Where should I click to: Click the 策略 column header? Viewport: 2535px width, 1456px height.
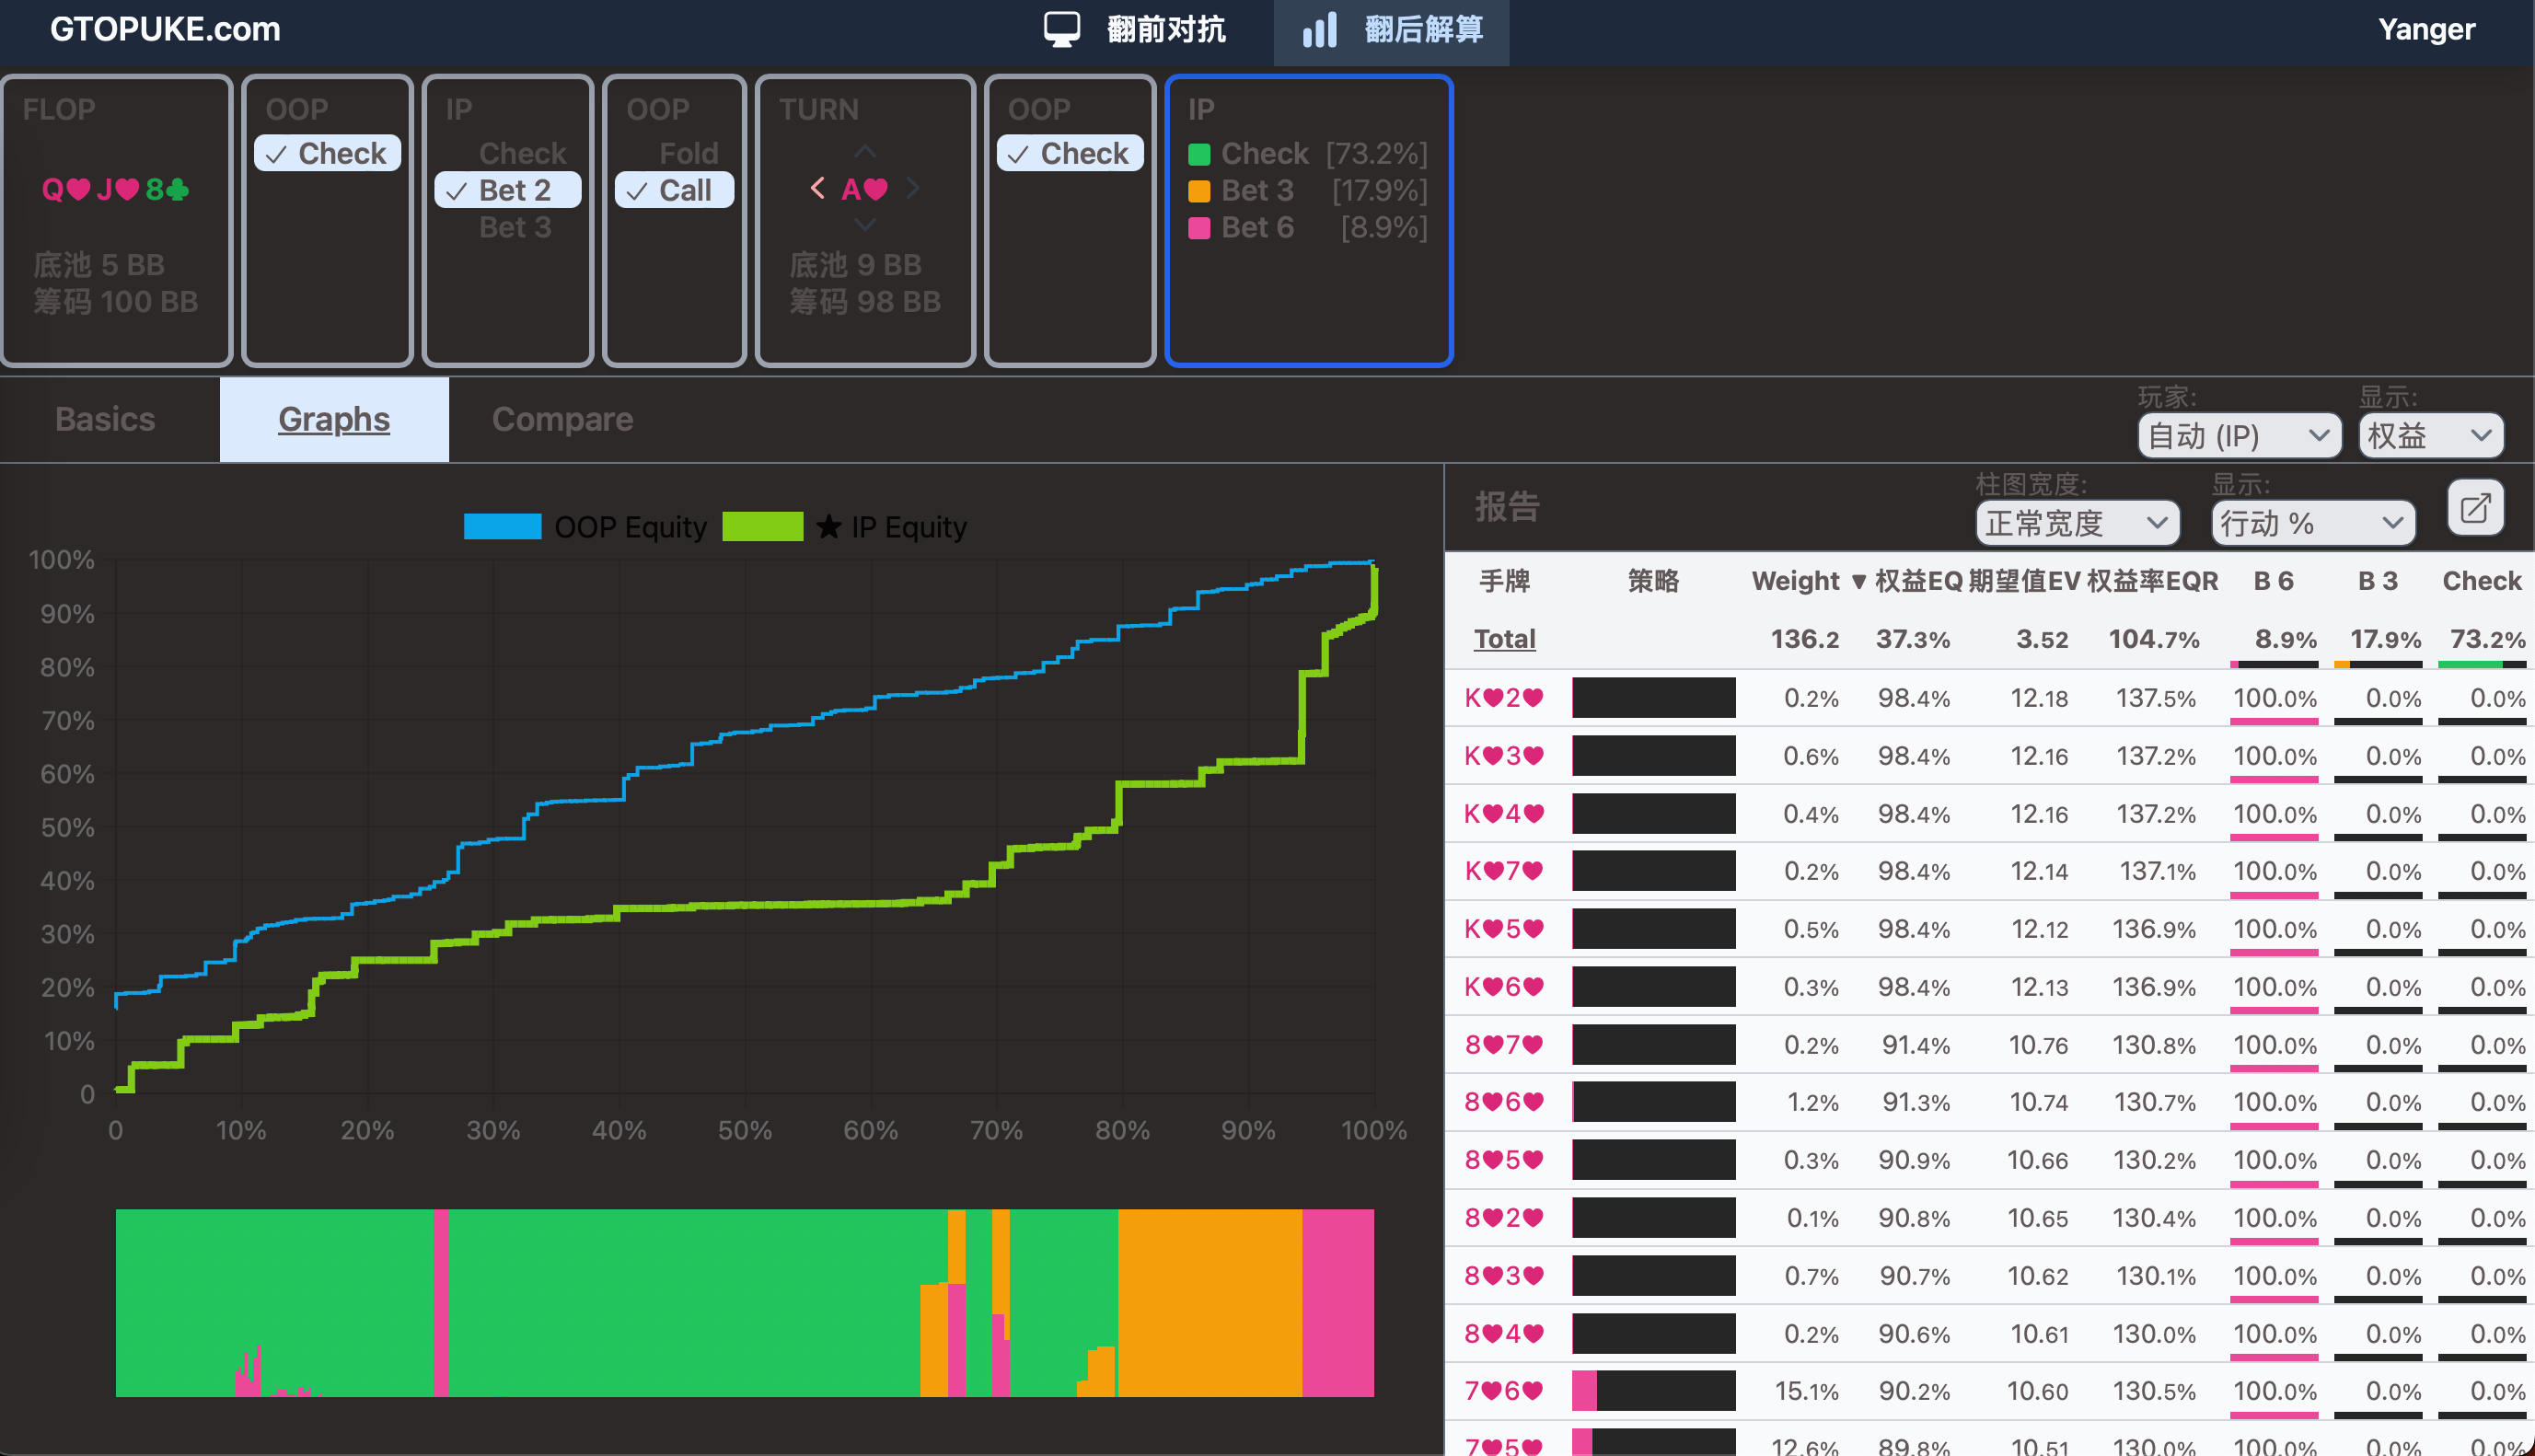1653,581
